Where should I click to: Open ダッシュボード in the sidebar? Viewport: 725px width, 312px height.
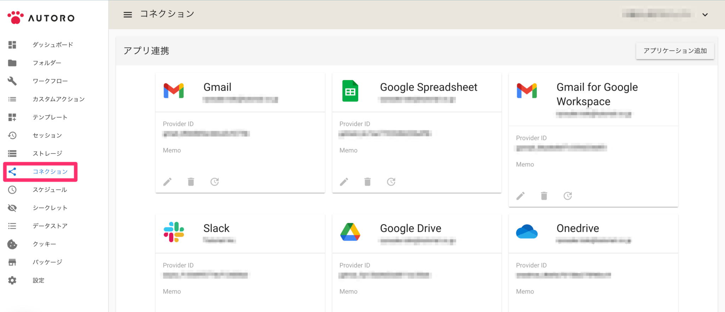tap(53, 45)
